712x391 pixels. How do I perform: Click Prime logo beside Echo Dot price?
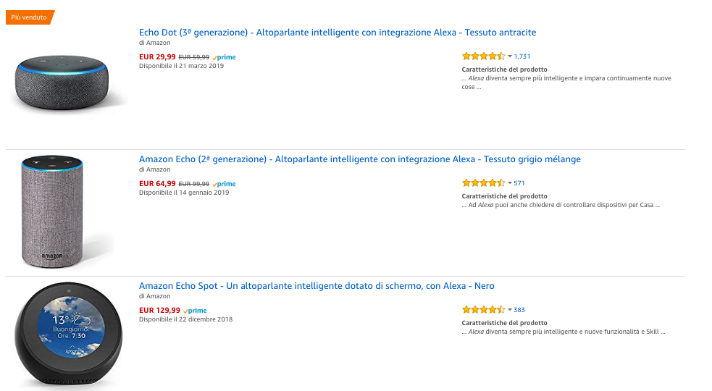pyautogui.click(x=225, y=57)
